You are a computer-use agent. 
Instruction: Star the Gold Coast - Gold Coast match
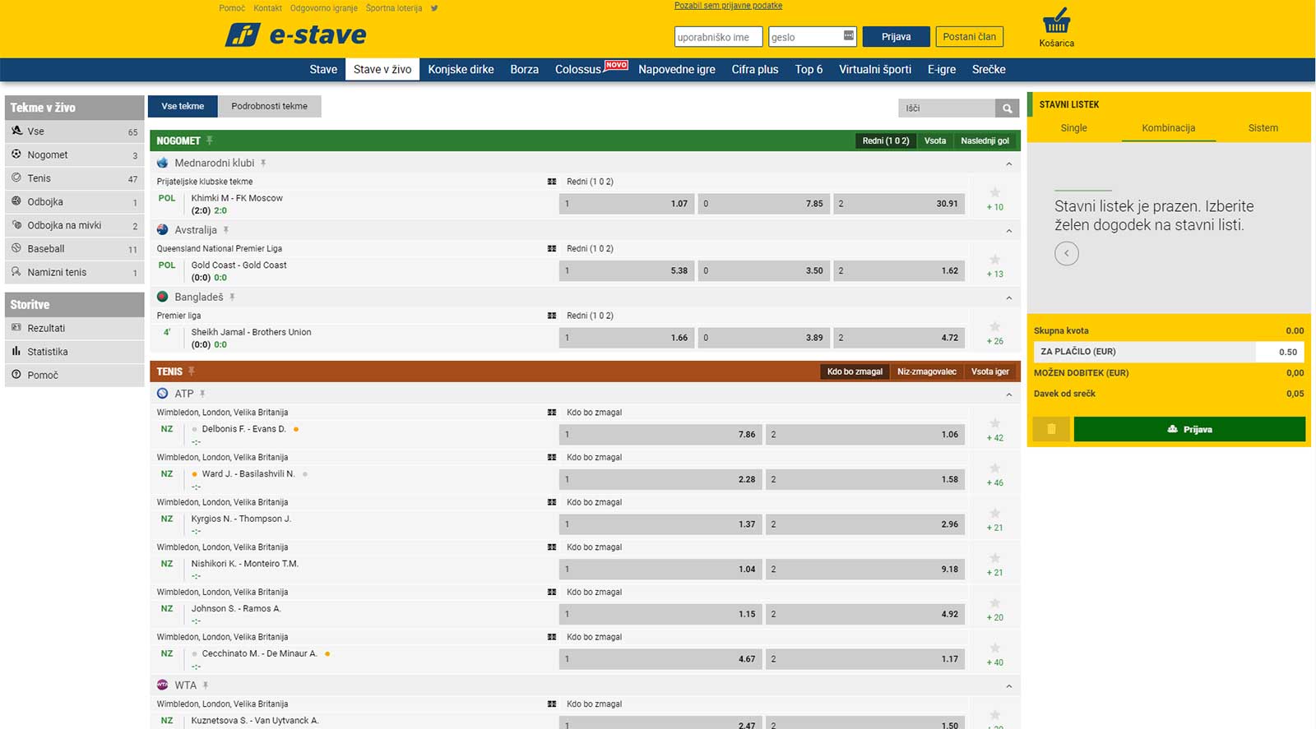pyautogui.click(x=994, y=260)
